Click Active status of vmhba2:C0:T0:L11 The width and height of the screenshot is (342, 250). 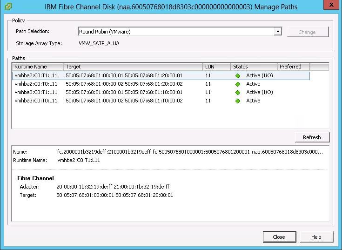point(253,84)
